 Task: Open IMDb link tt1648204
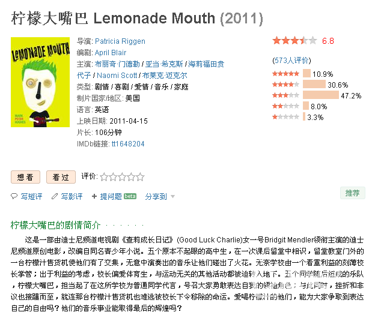(128, 144)
